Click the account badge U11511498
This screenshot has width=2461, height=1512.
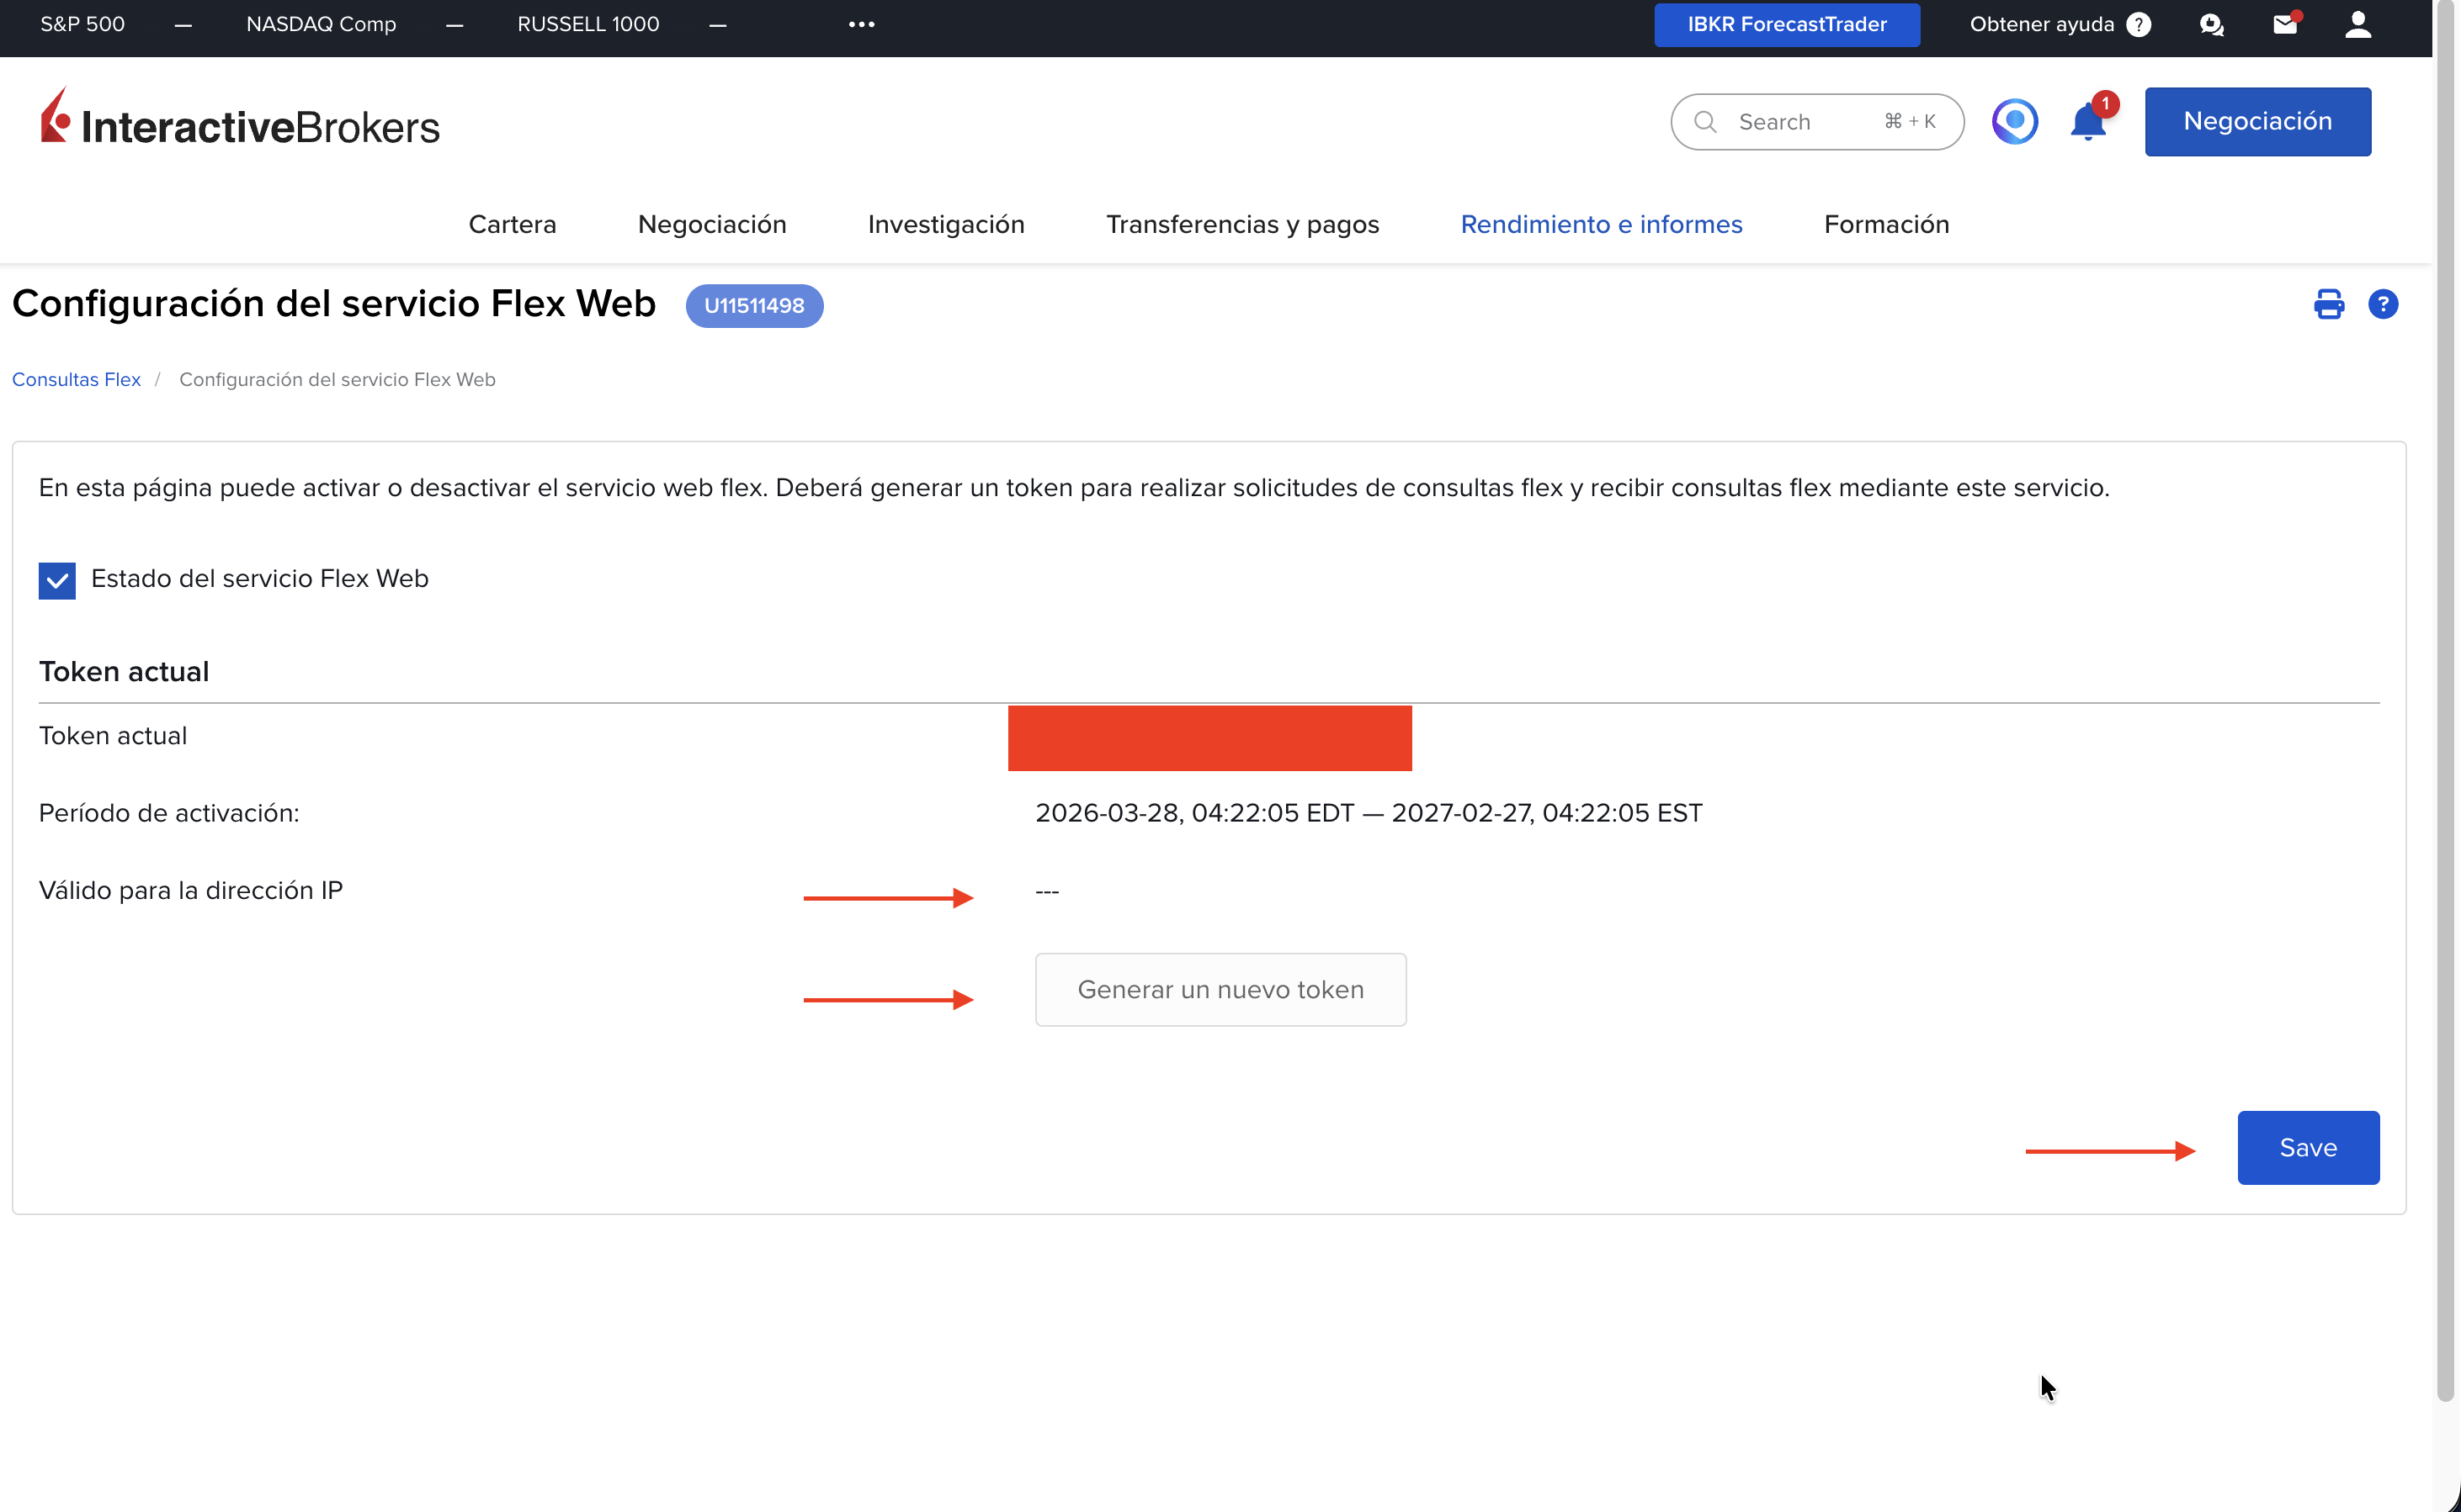(x=753, y=305)
